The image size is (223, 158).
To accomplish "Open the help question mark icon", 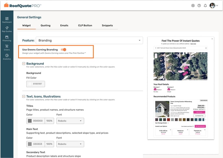I will tap(199, 5).
